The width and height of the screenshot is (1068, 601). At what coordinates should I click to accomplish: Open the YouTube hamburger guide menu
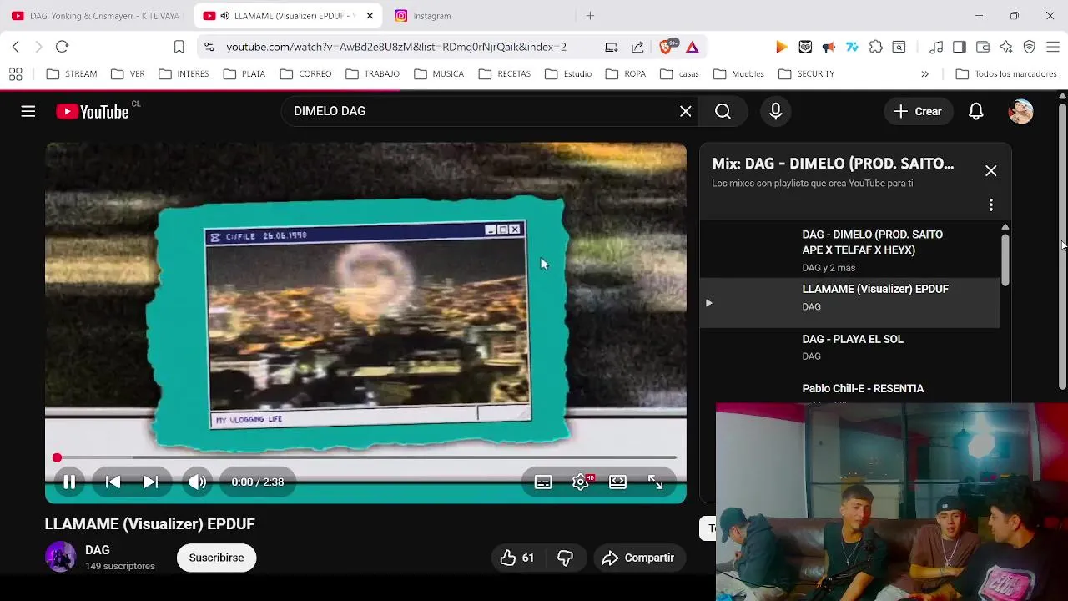28,111
